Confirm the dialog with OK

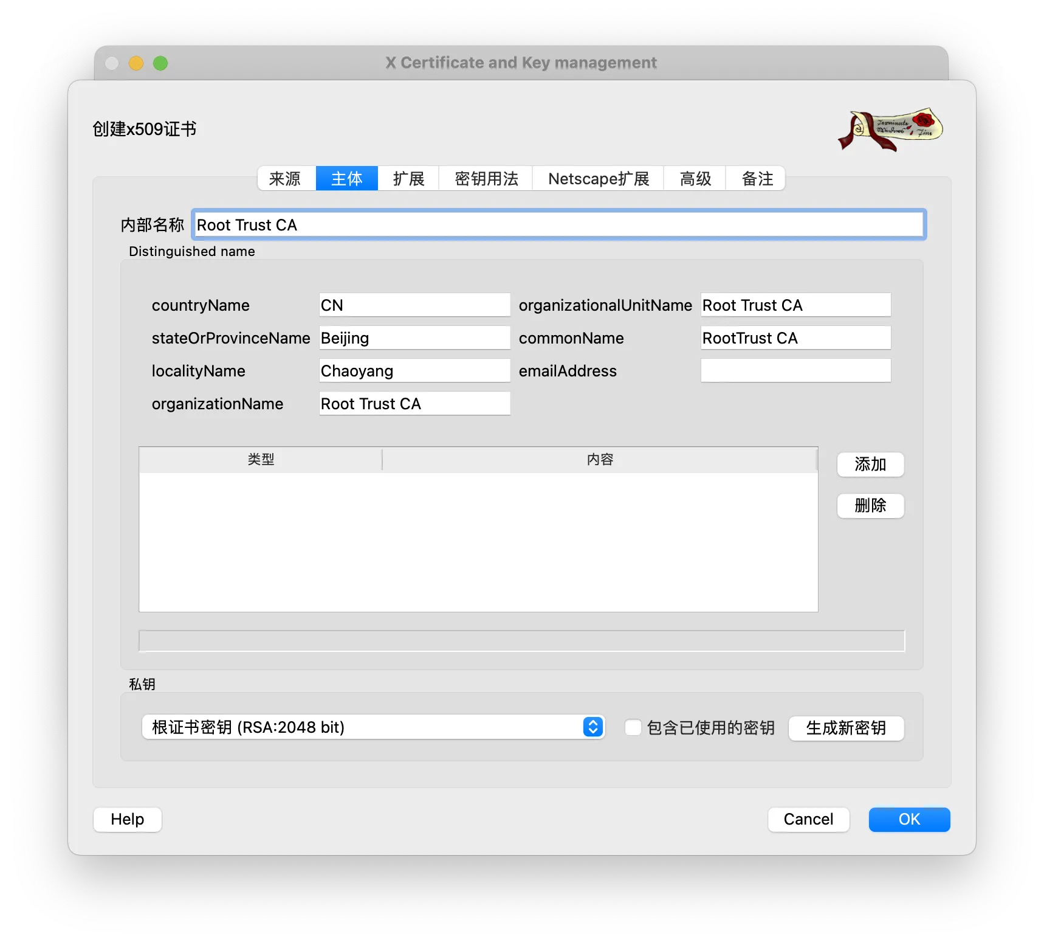tap(909, 819)
